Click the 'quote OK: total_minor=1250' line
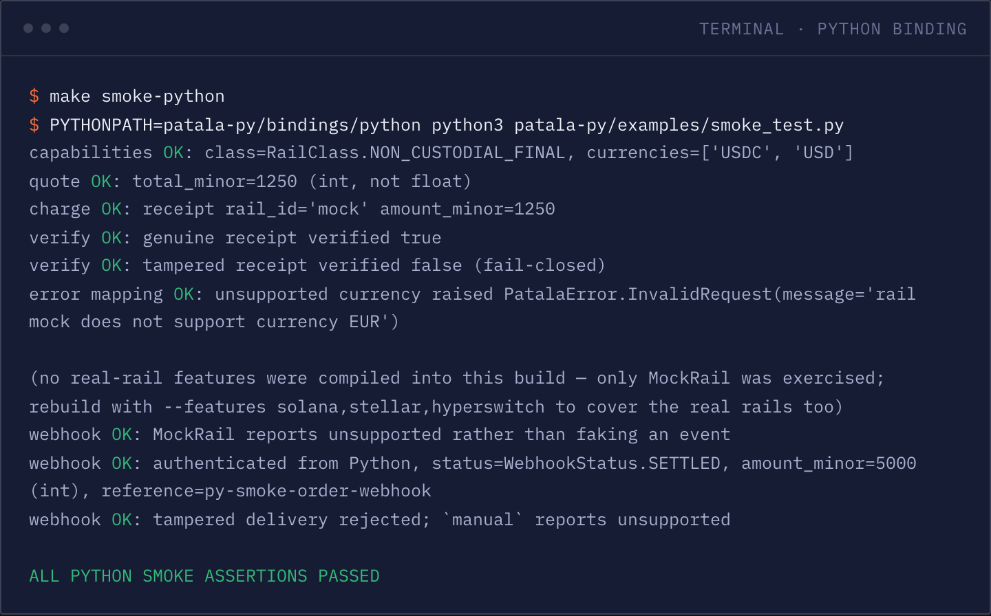The image size is (991, 616). (250, 181)
